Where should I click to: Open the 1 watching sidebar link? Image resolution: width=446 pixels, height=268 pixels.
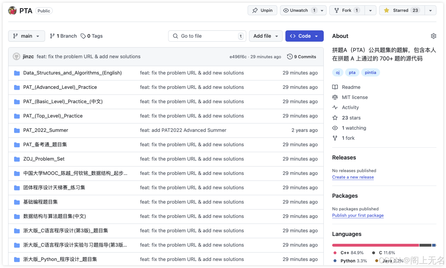click(354, 128)
